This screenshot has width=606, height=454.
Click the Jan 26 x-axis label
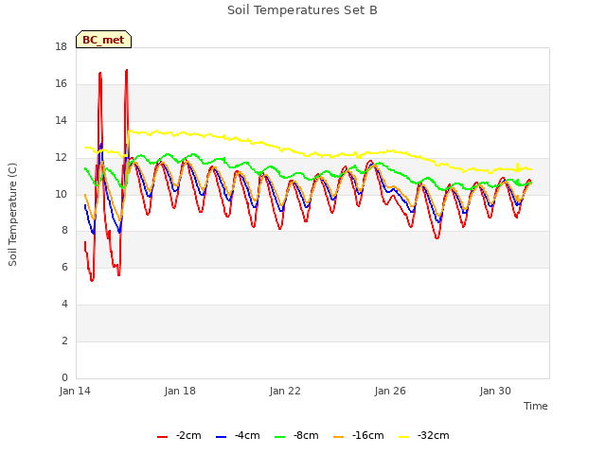(x=390, y=391)
